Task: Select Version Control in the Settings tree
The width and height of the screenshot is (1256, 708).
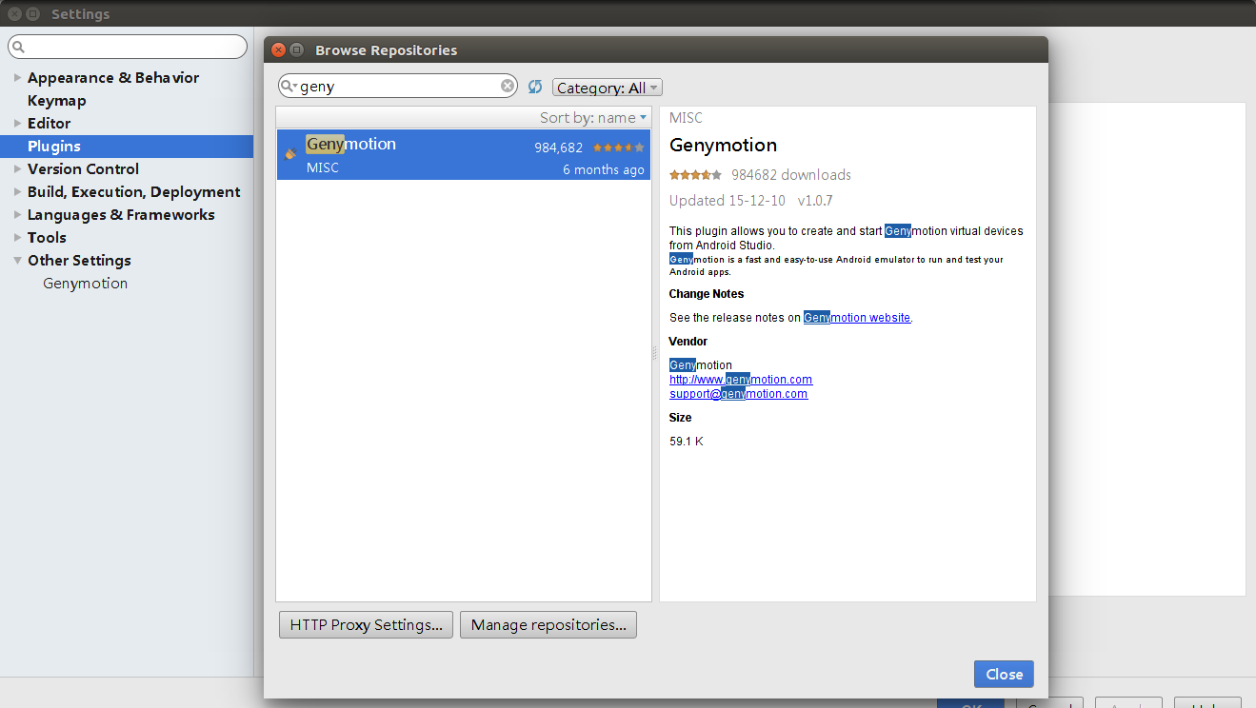Action: [84, 169]
